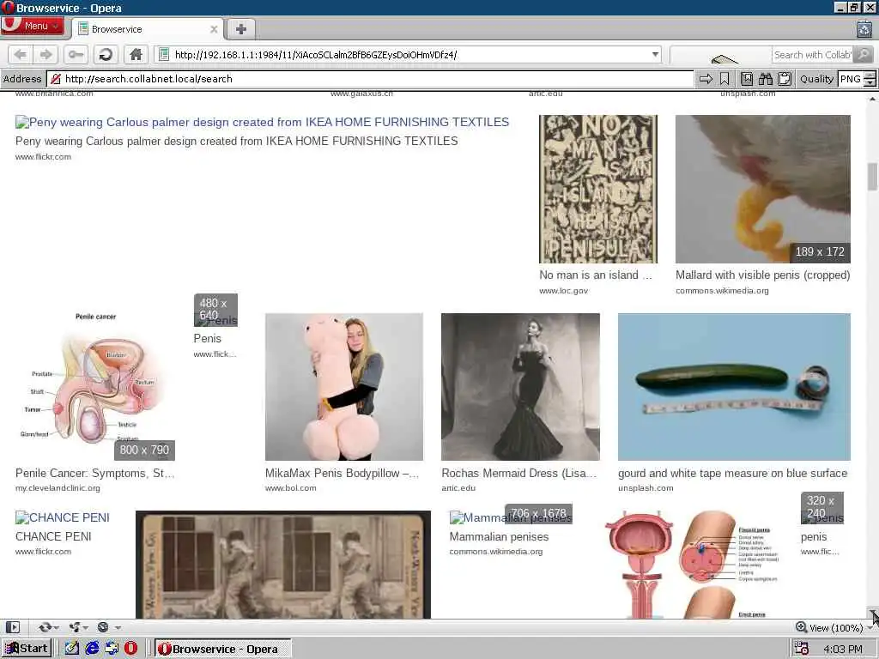Click the Browservice Address field
Screen dimensions: 879x659
tap(370, 79)
